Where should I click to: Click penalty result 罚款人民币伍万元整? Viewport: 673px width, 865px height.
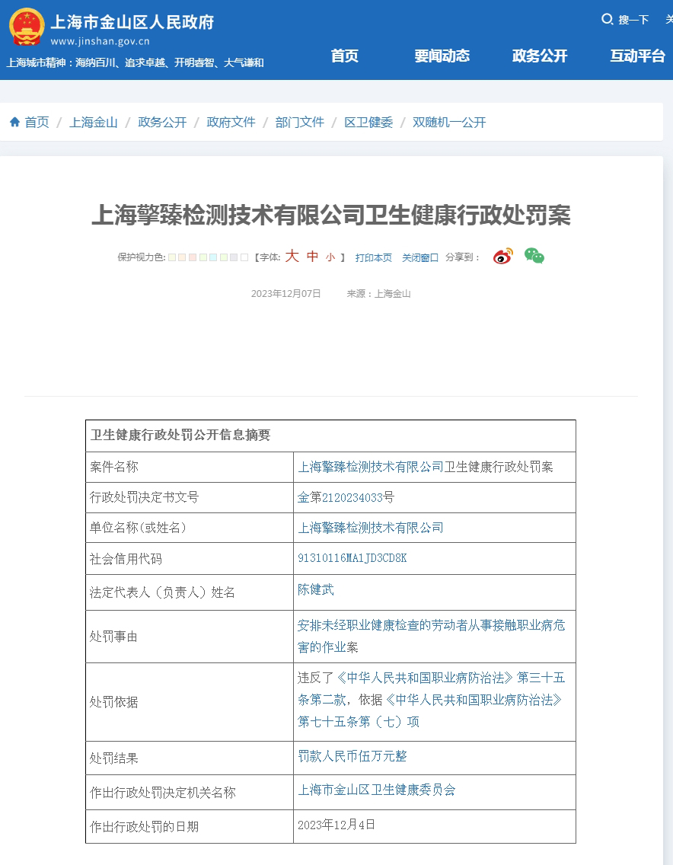click(x=352, y=756)
